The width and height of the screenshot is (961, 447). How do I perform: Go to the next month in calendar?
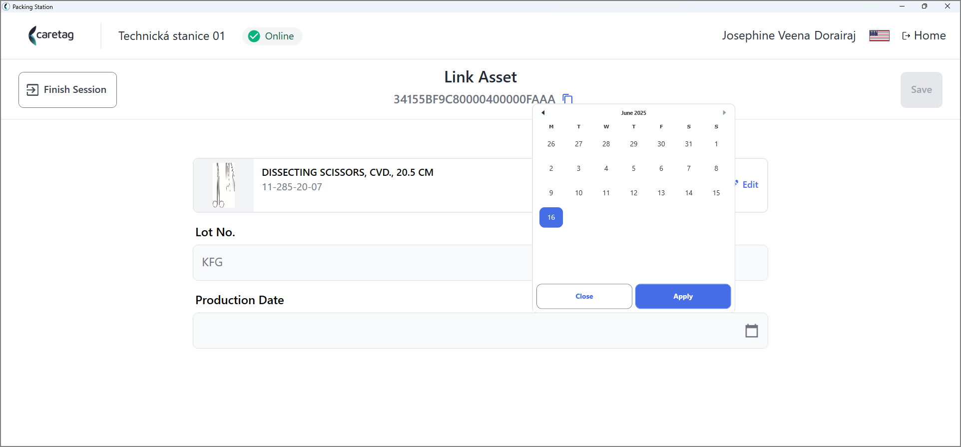point(724,113)
